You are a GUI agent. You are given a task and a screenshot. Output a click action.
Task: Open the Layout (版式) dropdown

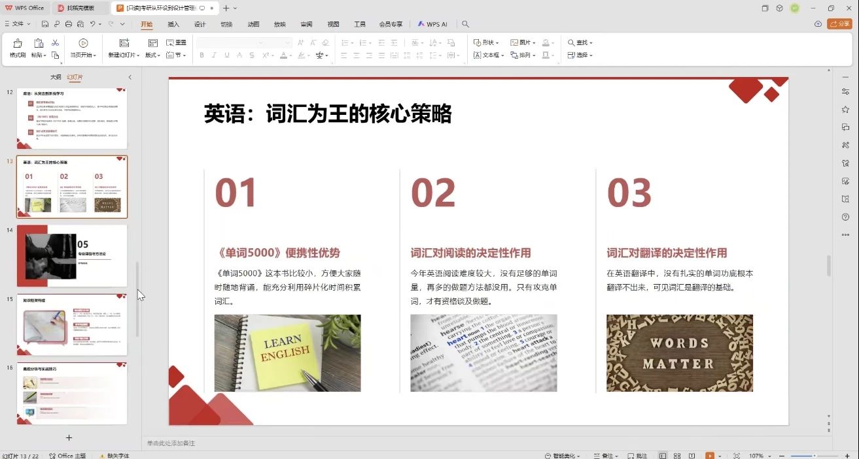[x=152, y=55]
